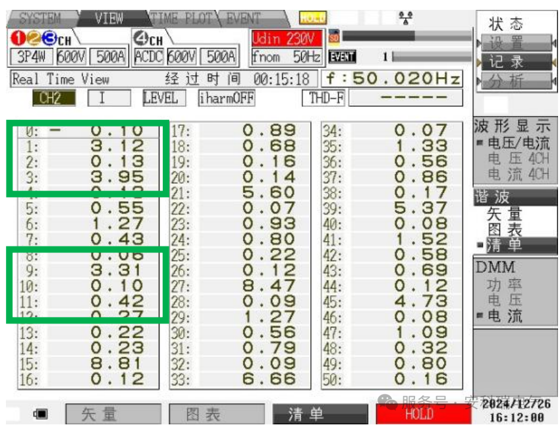Image resolution: width=560 pixels, height=425 pixels.
Task: Select 电压 in the DMM section
Action: (x=505, y=300)
